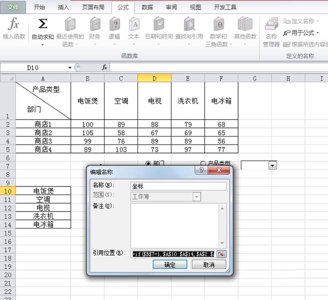The image size is (328, 300).
Task: Select cell with value 103
Action: pyautogui.click(x=121, y=149)
